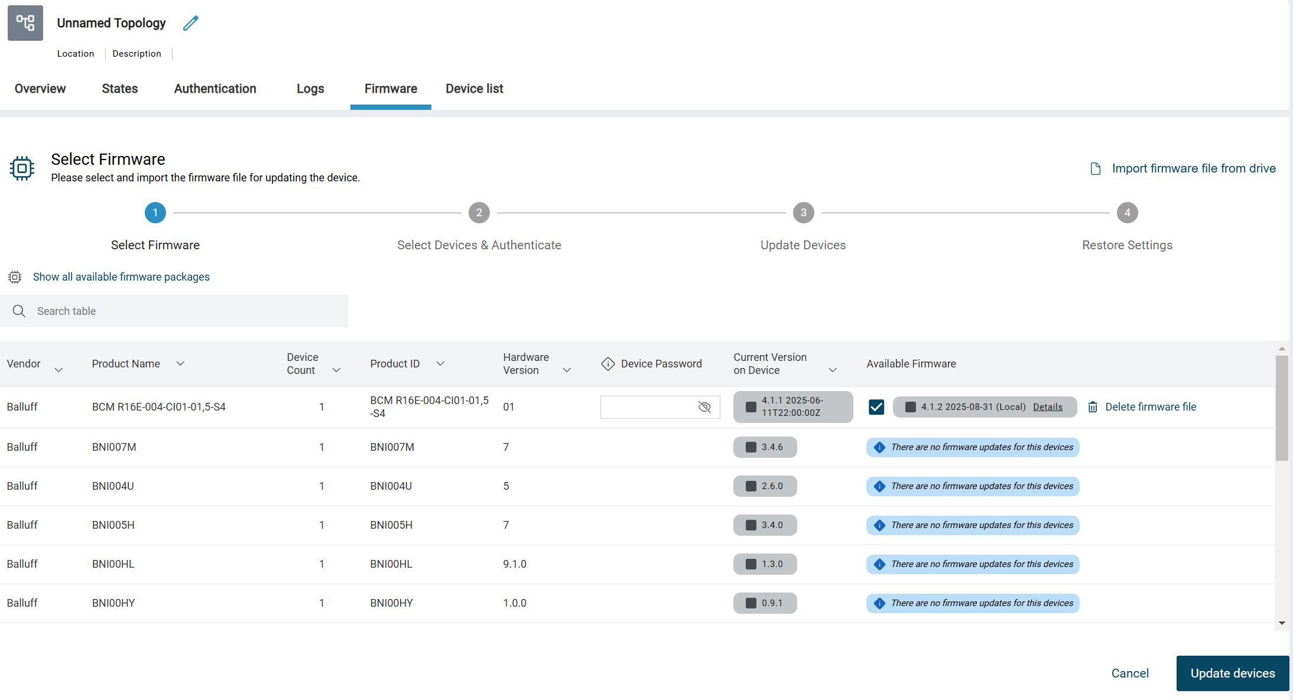Click the info icon in BNI00HL firmware notice
The image size is (1293, 700).
(879, 564)
